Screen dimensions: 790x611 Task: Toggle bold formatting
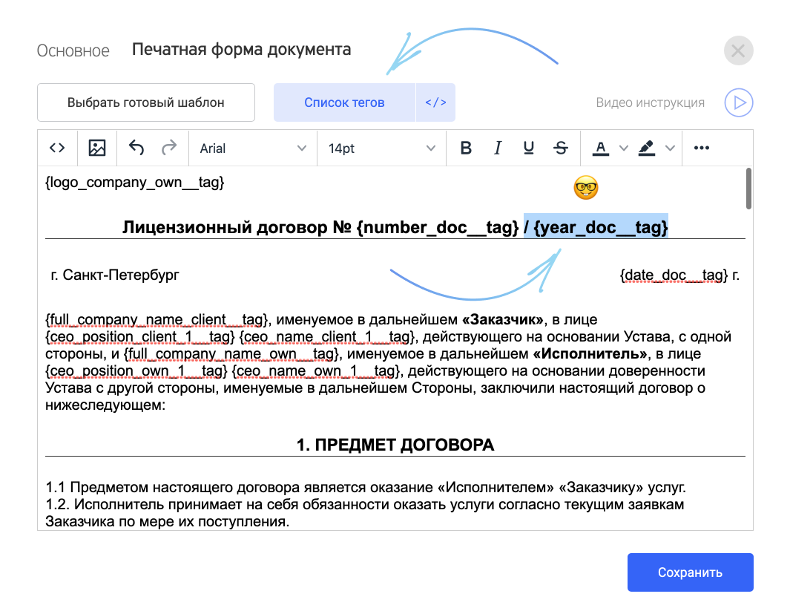[466, 148]
